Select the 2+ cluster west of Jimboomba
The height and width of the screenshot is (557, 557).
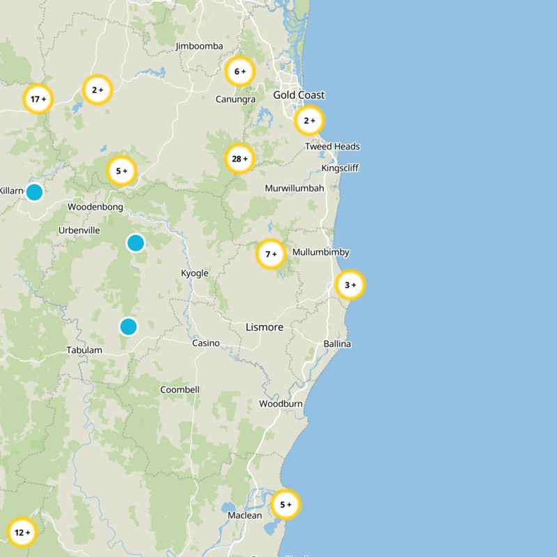tap(97, 89)
